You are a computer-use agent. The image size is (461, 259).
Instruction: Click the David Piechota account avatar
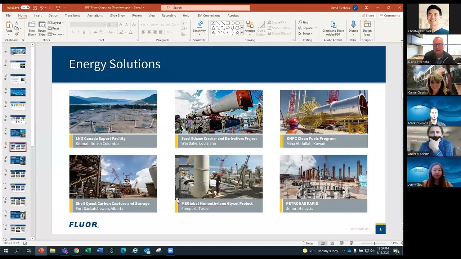(x=355, y=8)
